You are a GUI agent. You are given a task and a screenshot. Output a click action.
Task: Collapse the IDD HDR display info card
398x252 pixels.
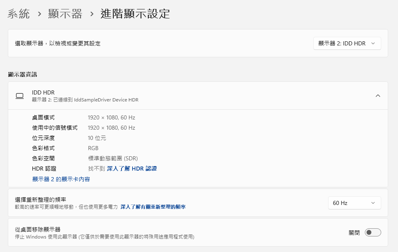(x=378, y=96)
